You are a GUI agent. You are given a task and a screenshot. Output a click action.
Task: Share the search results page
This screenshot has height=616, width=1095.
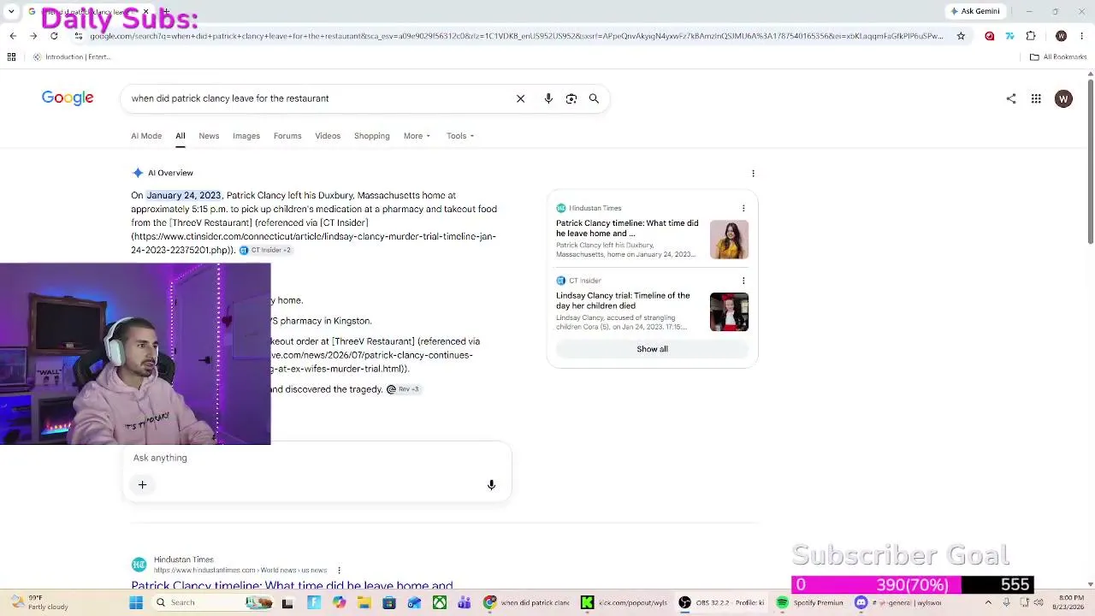point(1011,98)
